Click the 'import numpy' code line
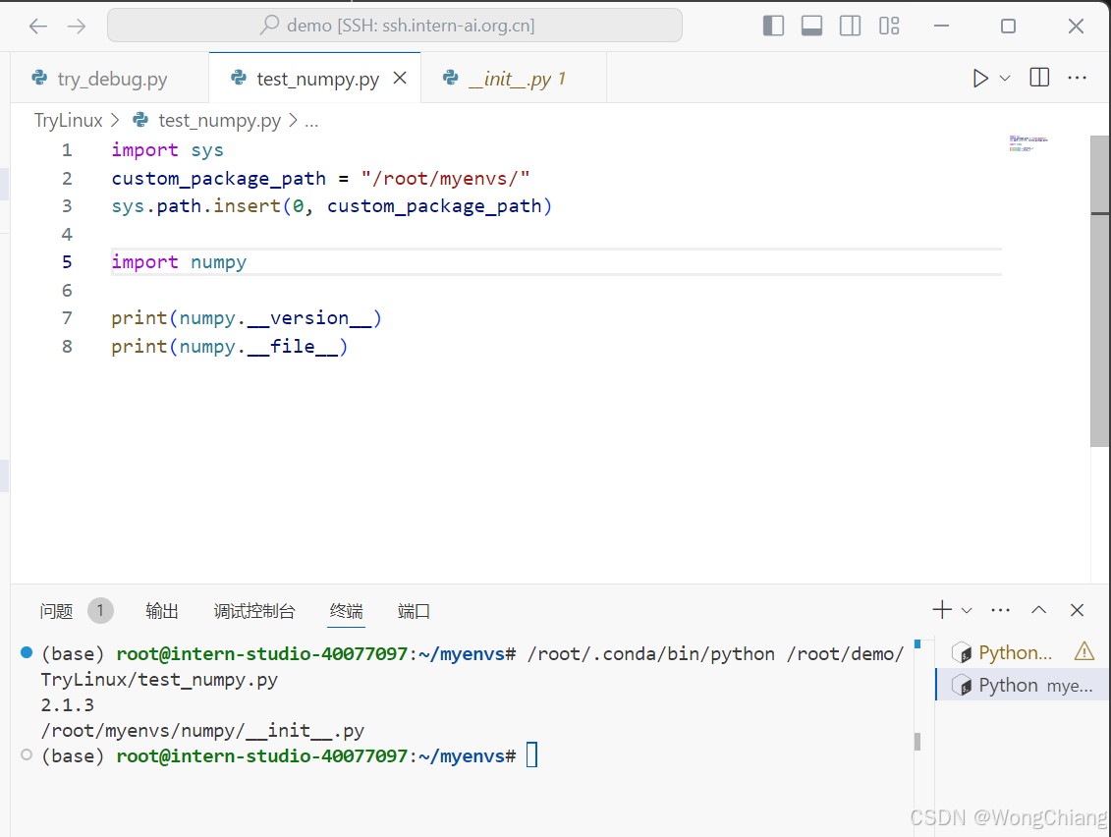The height and width of the screenshot is (837, 1111). pyautogui.click(x=179, y=262)
